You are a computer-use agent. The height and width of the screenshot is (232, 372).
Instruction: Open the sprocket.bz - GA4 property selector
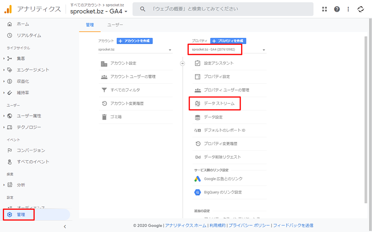click(99, 11)
